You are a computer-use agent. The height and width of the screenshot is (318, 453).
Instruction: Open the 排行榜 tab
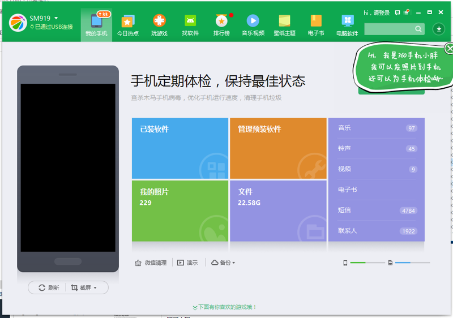(x=221, y=25)
